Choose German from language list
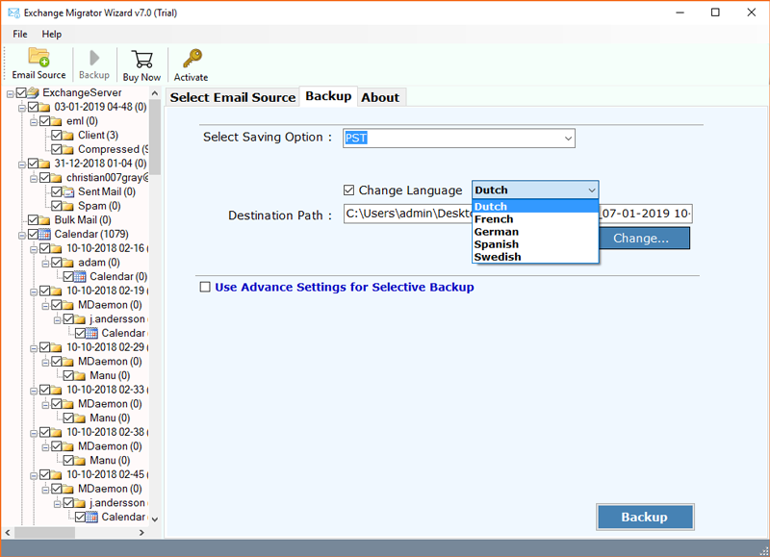 click(x=535, y=232)
